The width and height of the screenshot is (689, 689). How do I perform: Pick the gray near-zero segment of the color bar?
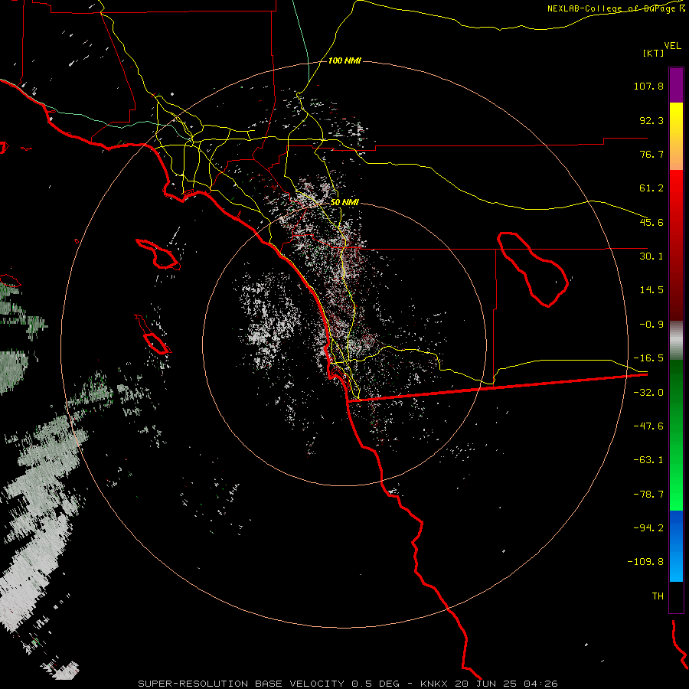click(x=676, y=340)
